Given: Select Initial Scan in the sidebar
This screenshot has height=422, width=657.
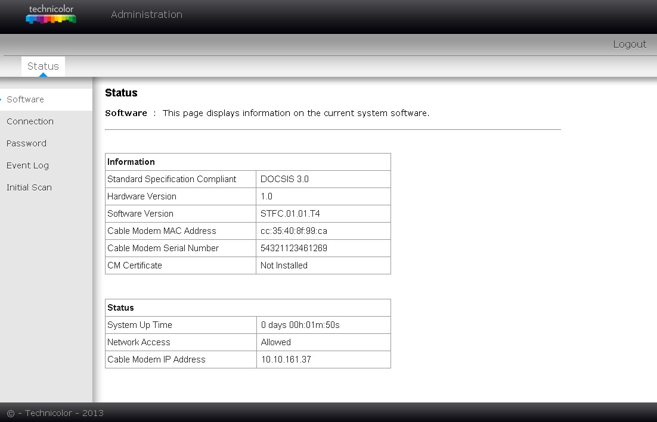Looking at the screenshot, I should point(29,187).
